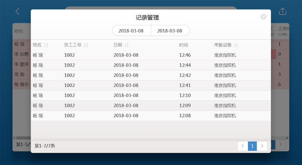This screenshot has height=165, width=302.
Task: Click 焦 倩华 in background name list
Action: (x=22, y=85)
